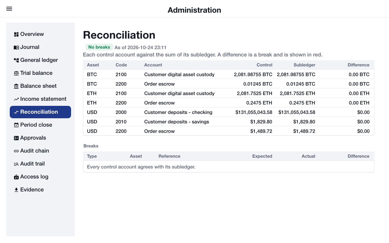Image resolution: width=389 pixels, height=243 pixels.
Task: Click the Administration page title
Action: [194, 10]
